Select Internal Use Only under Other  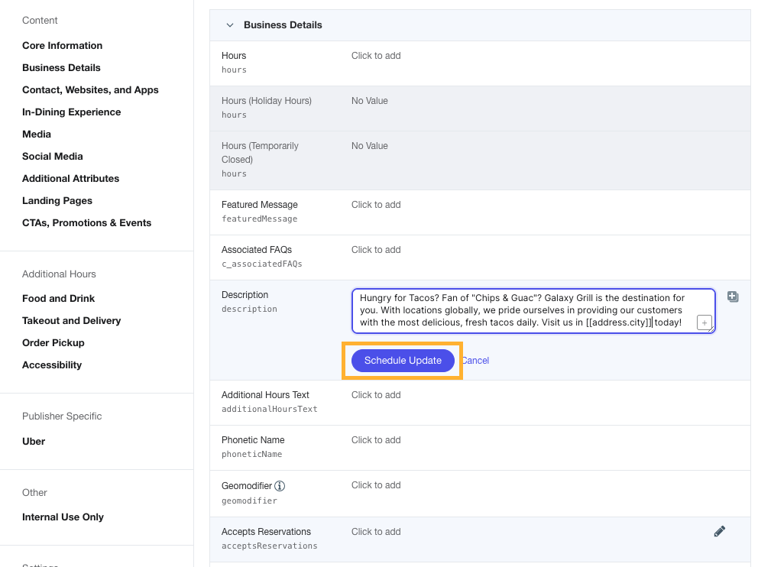tap(63, 517)
